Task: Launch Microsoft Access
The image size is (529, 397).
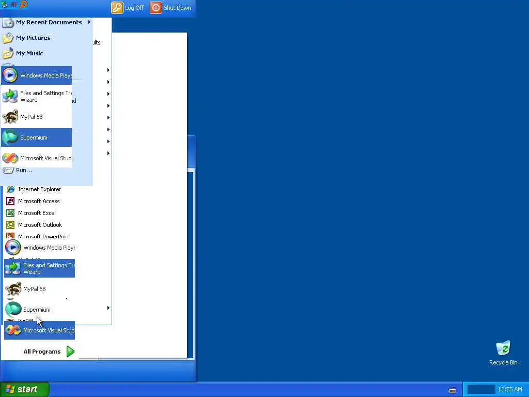Action: pos(33,201)
